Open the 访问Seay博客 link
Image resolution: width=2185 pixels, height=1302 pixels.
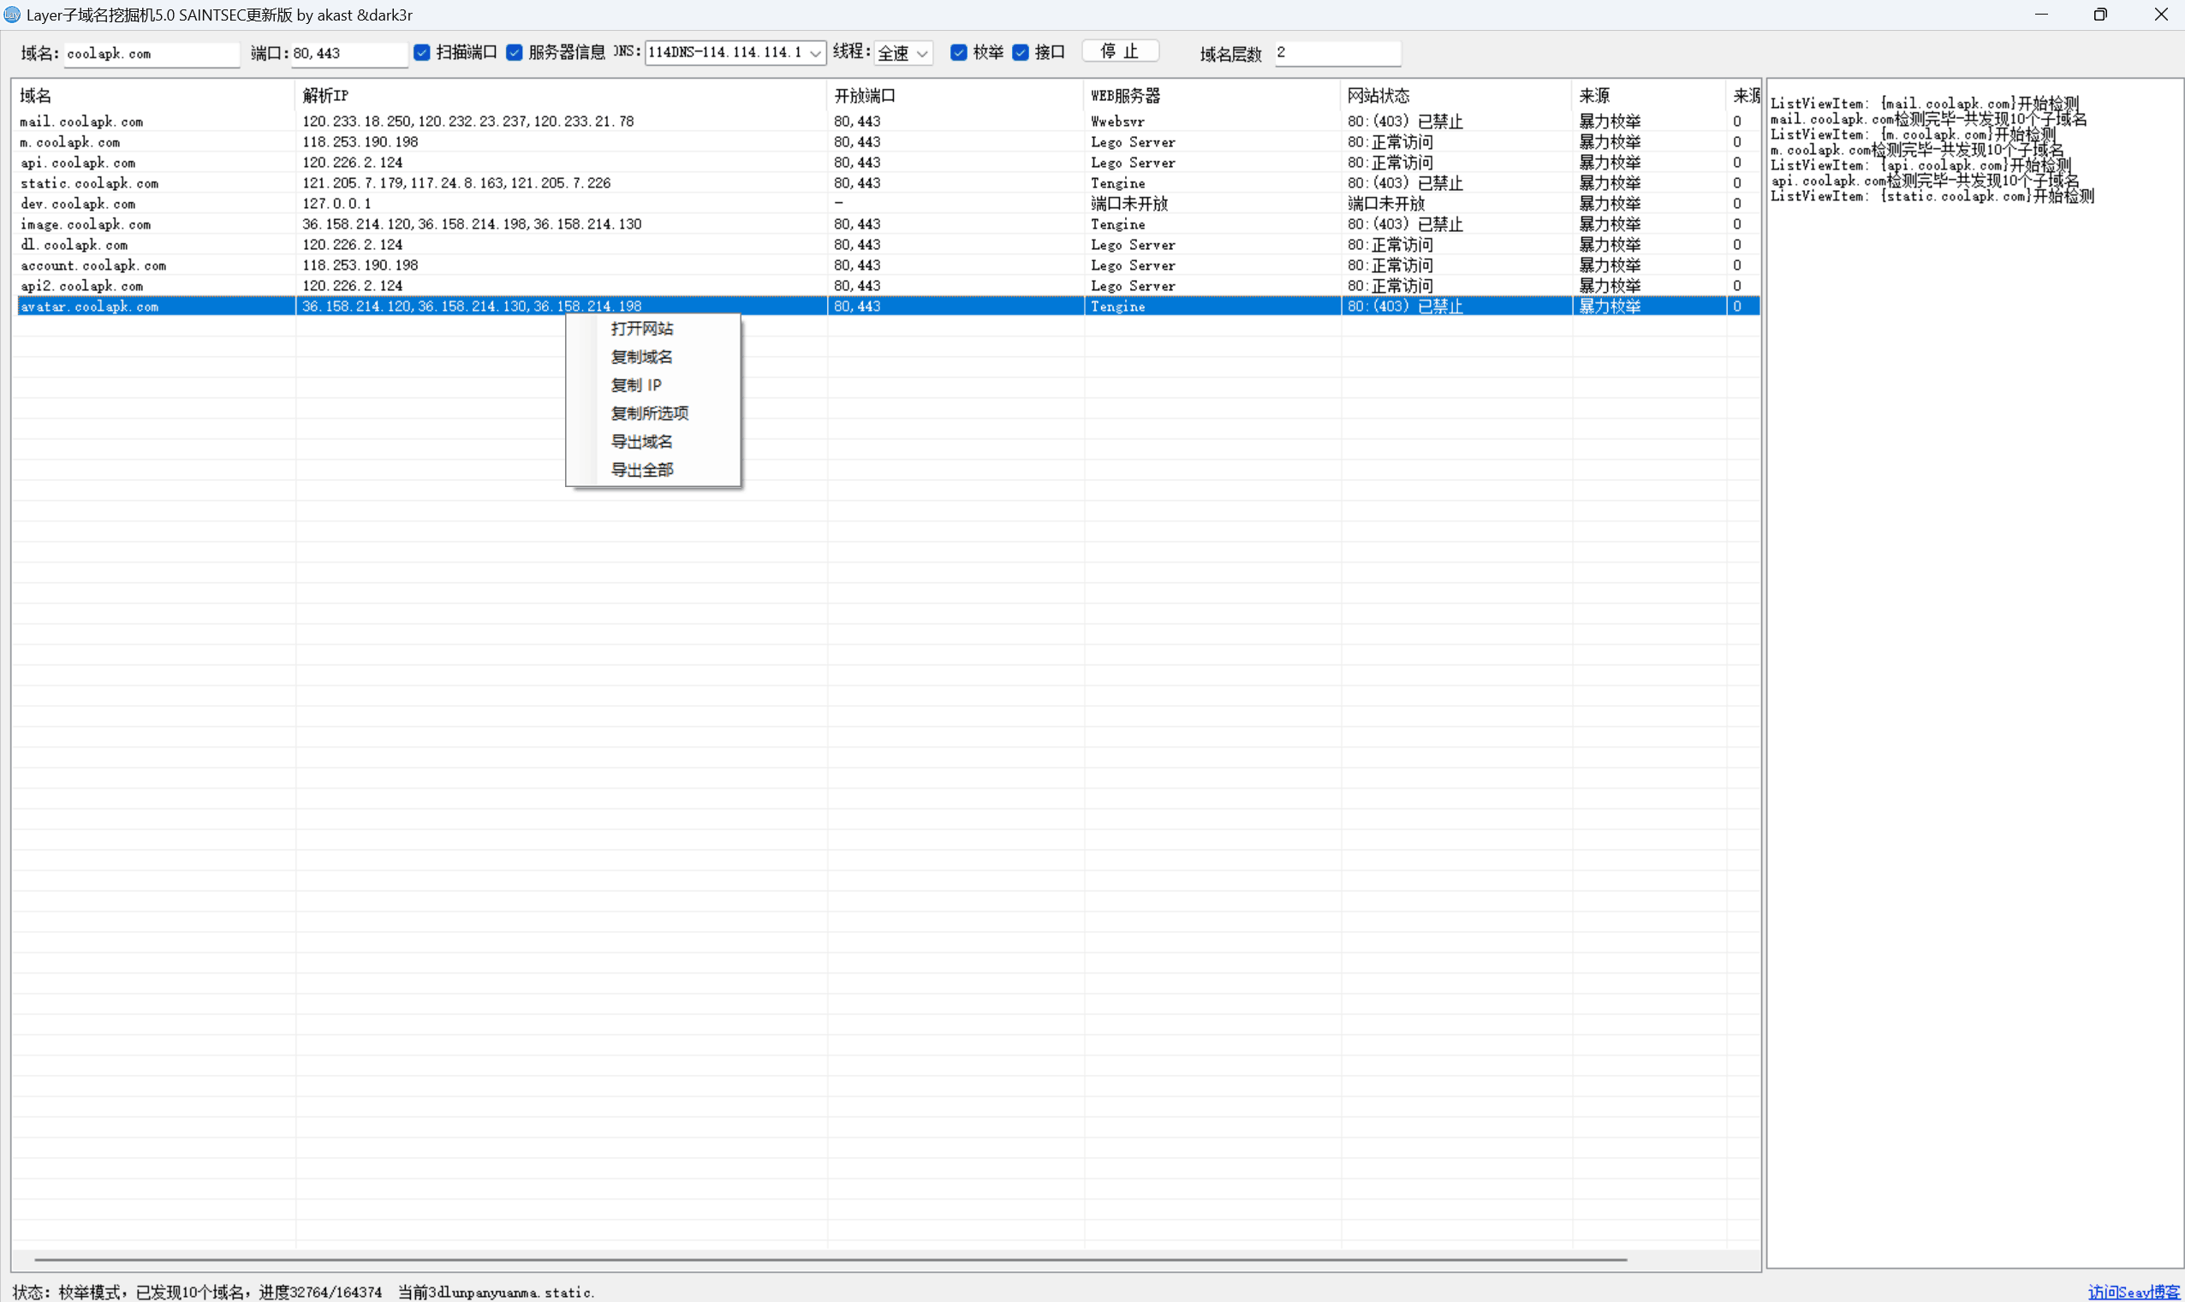[x=2134, y=1292]
